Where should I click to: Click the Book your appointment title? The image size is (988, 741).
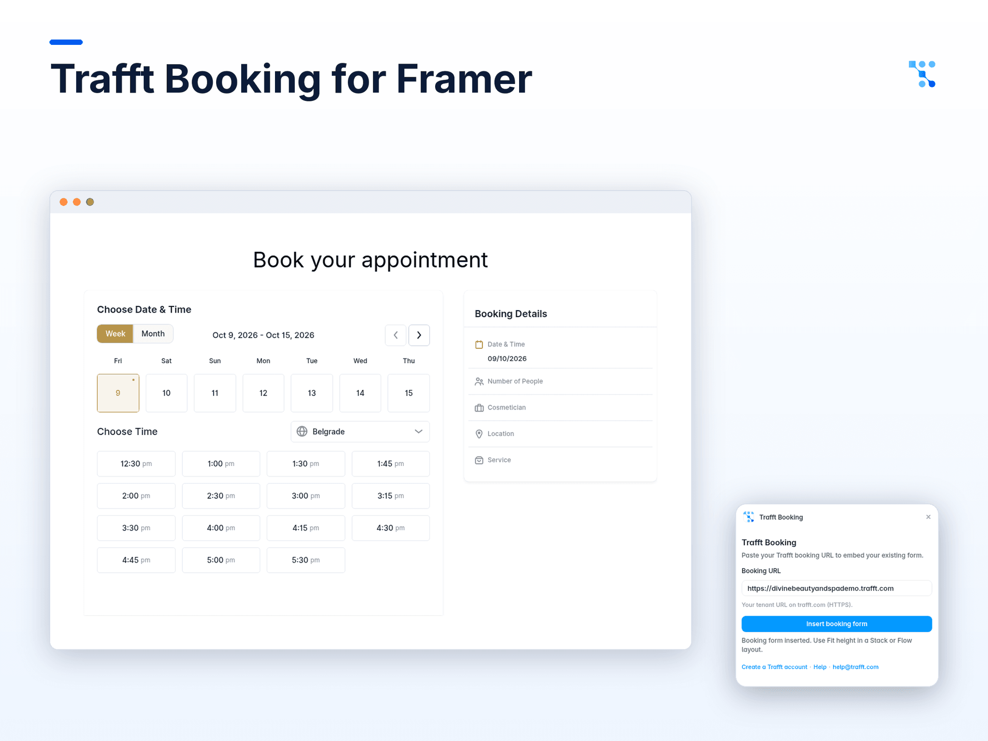click(370, 261)
